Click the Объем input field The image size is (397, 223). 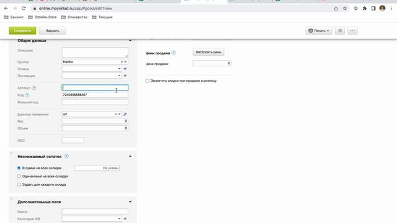click(95, 128)
